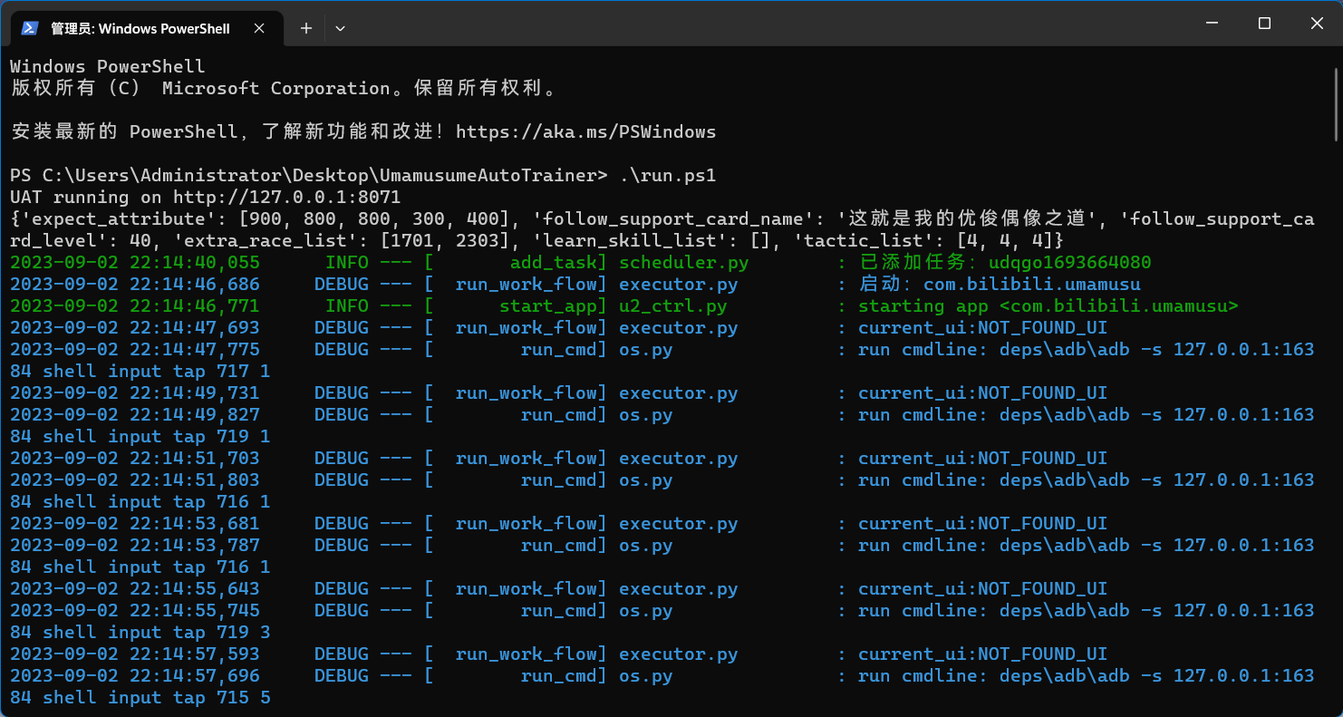Close the 管理员: Windows PowerShell tab
Image resolution: width=1343 pixels, height=717 pixels.
[x=259, y=28]
